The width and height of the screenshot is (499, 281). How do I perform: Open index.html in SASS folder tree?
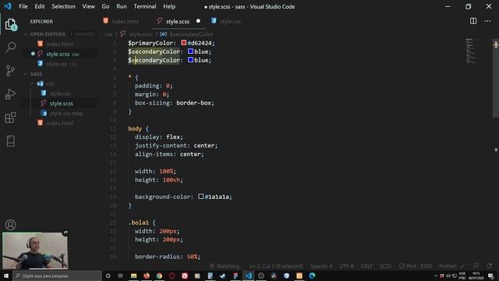59,123
